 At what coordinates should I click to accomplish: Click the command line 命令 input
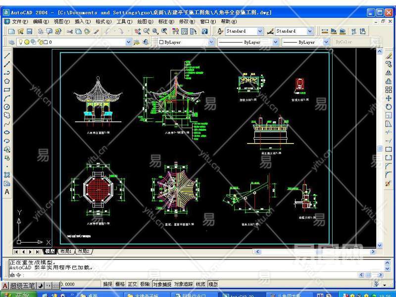pyautogui.click(x=182, y=275)
